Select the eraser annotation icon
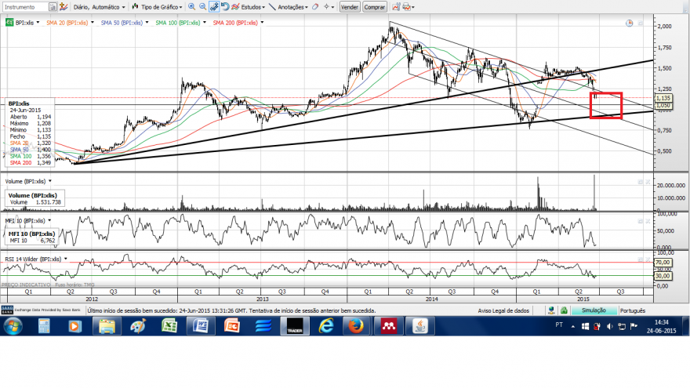Viewport: 690px width, 388px height. [315, 7]
